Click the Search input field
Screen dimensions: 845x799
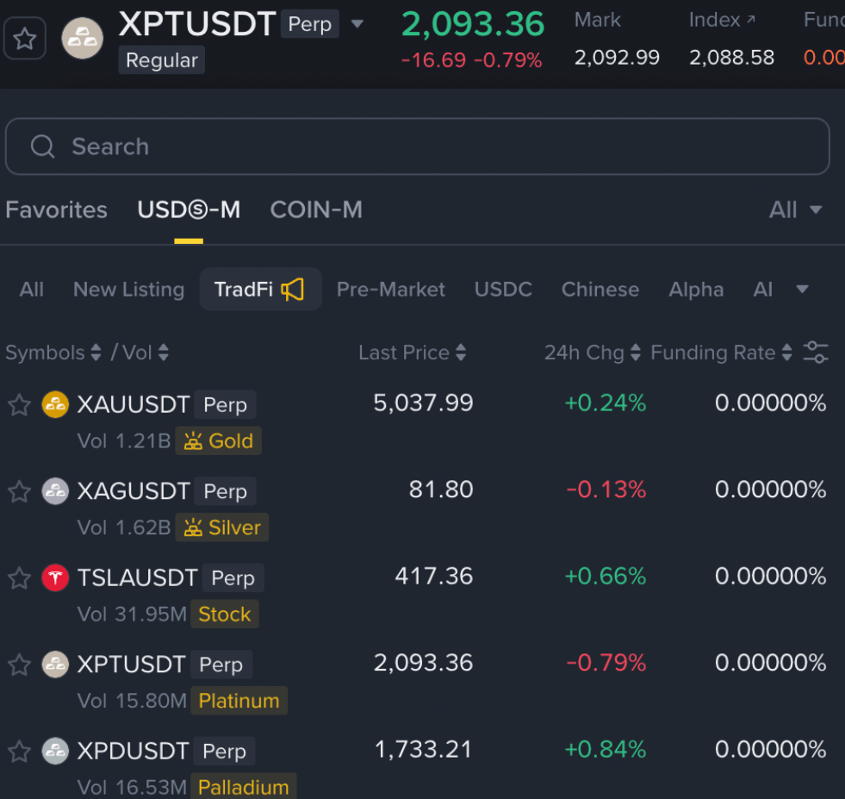431,147
